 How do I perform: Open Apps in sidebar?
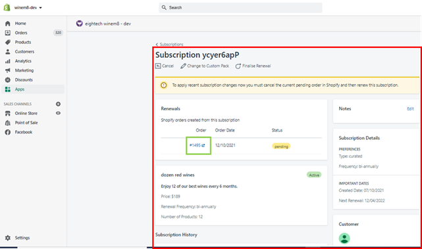20,89
